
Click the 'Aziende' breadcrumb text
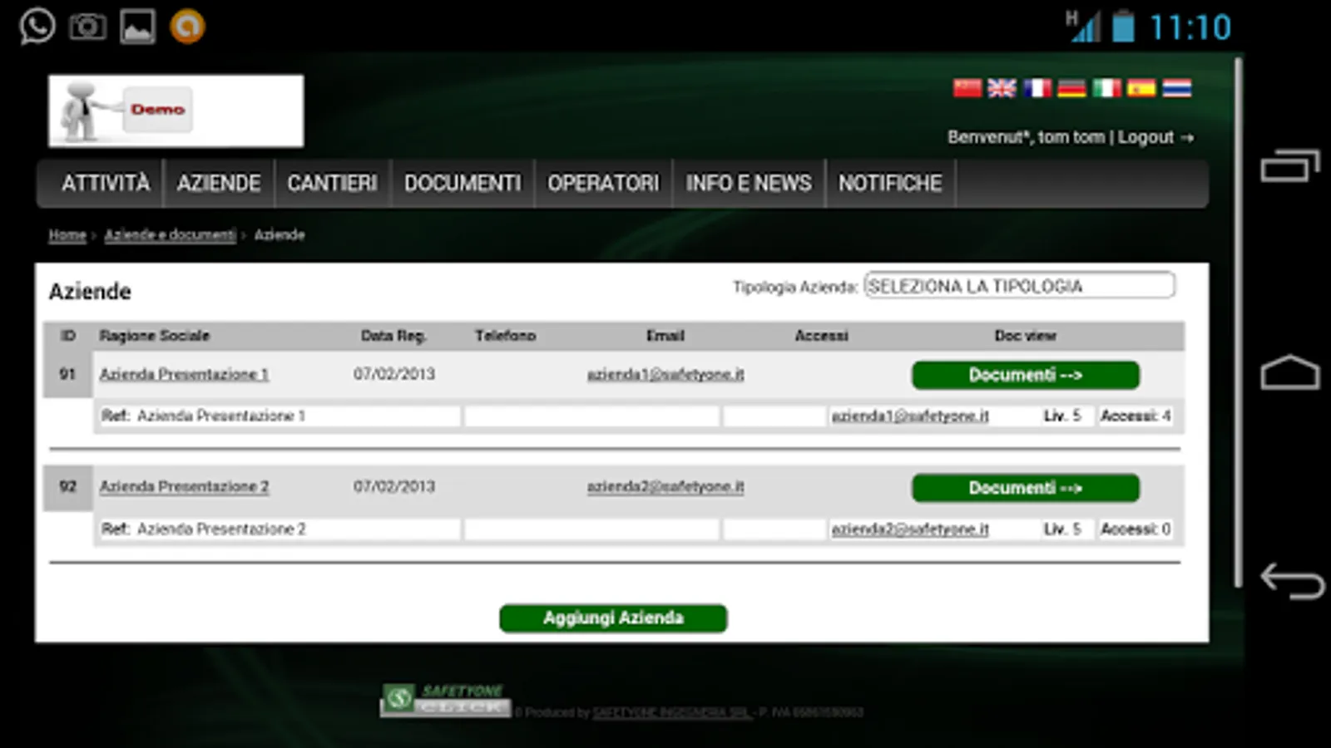pos(280,235)
